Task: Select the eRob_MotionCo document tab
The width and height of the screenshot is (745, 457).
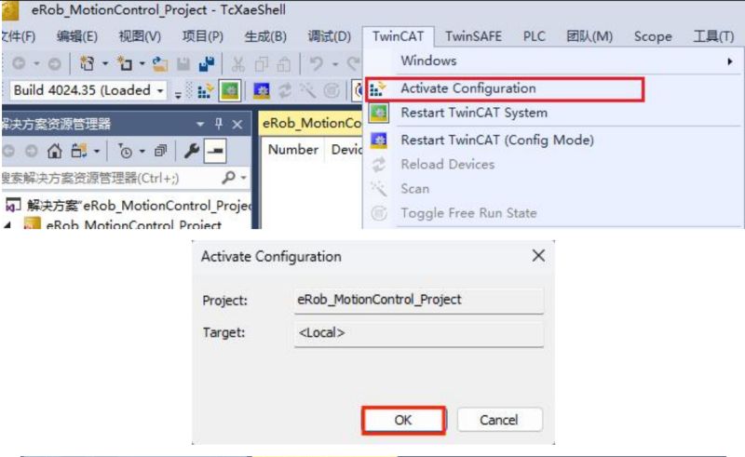Action: click(x=311, y=124)
